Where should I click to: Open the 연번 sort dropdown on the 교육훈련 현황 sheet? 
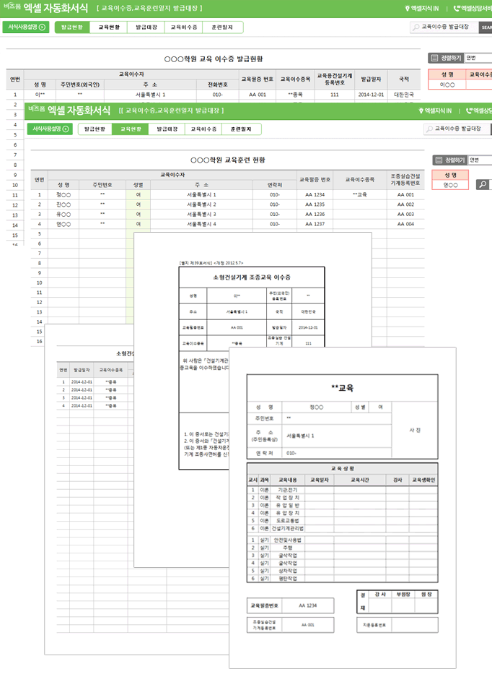480,160
